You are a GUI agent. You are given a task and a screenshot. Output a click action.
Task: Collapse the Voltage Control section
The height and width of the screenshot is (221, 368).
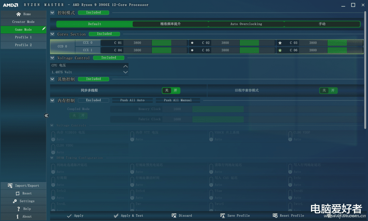point(52,58)
